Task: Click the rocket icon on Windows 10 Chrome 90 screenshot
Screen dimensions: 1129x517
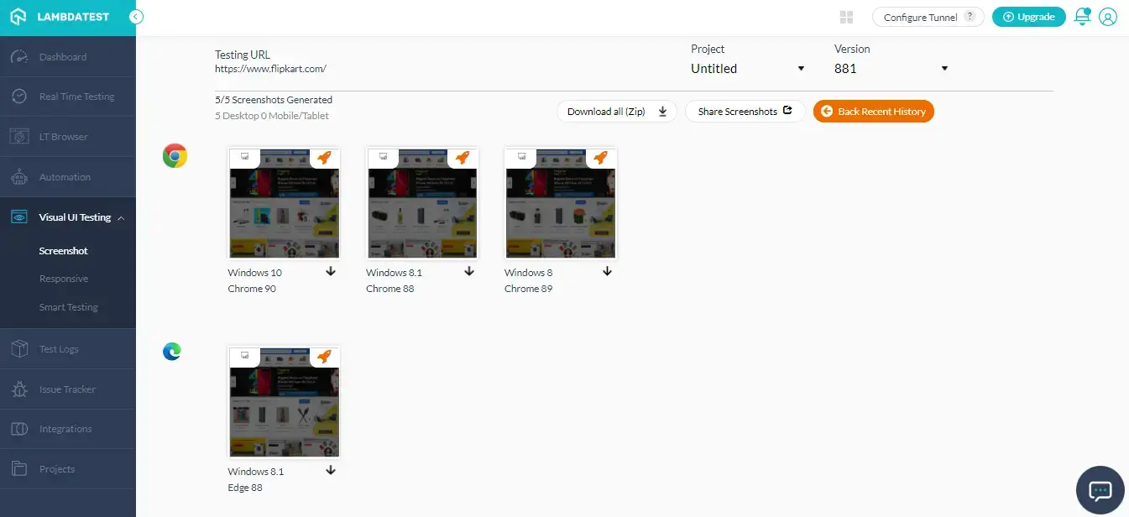Action: 324,157
